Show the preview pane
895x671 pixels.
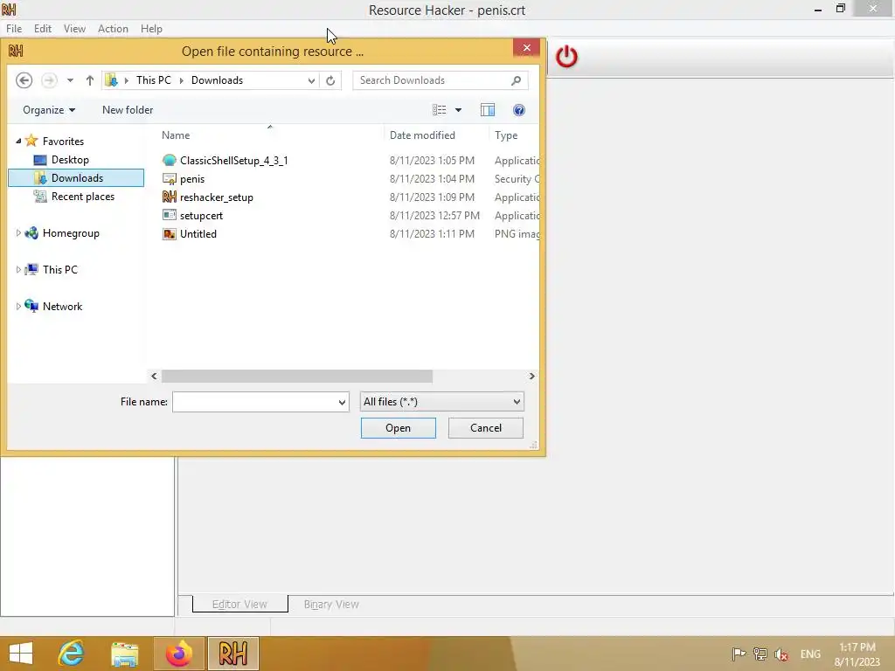[488, 109]
